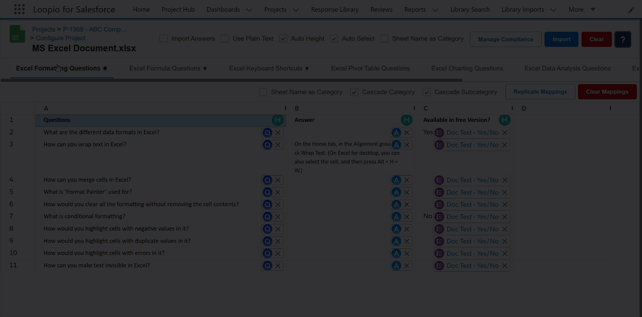Image resolution: width=642 pixels, height=317 pixels.
Task: Click the Clear Mappings button
Action: coord(607,92)
